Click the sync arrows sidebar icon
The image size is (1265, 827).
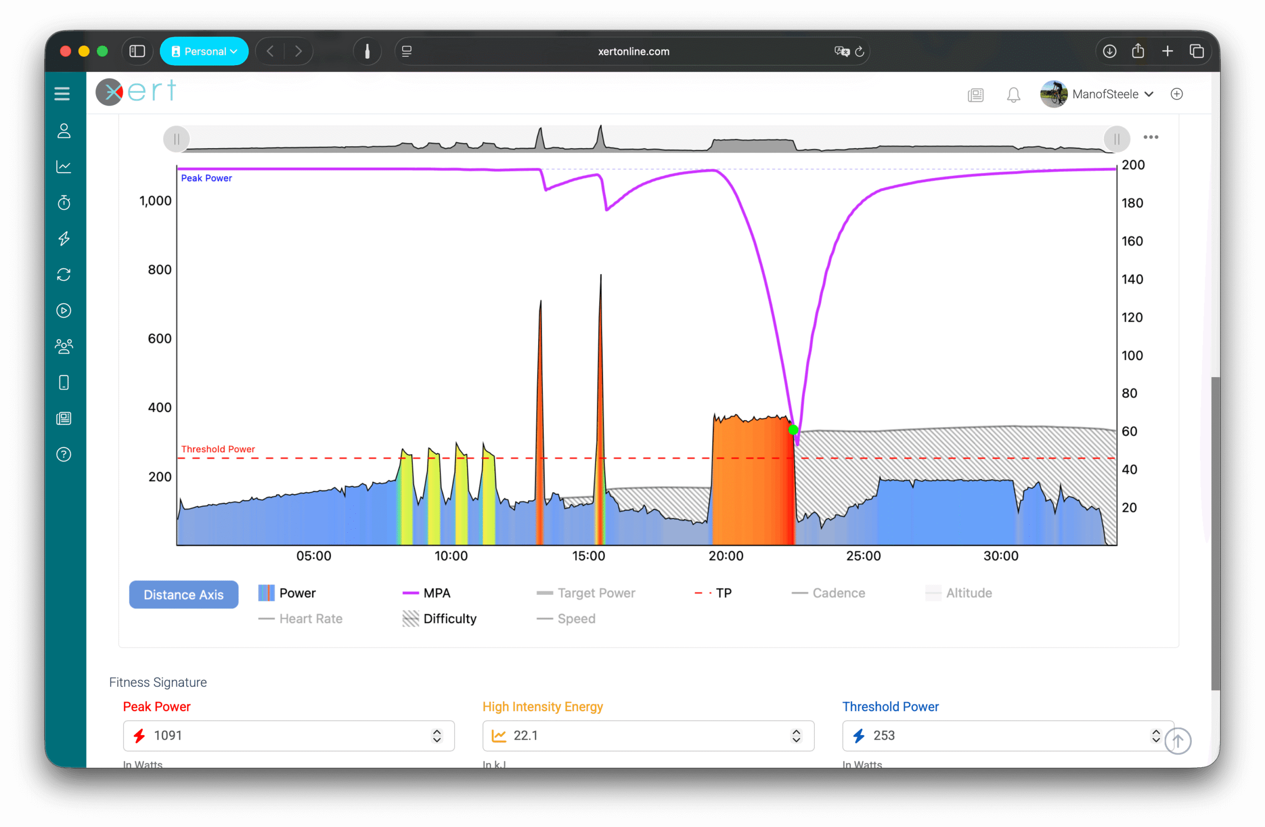pos(64,275)
